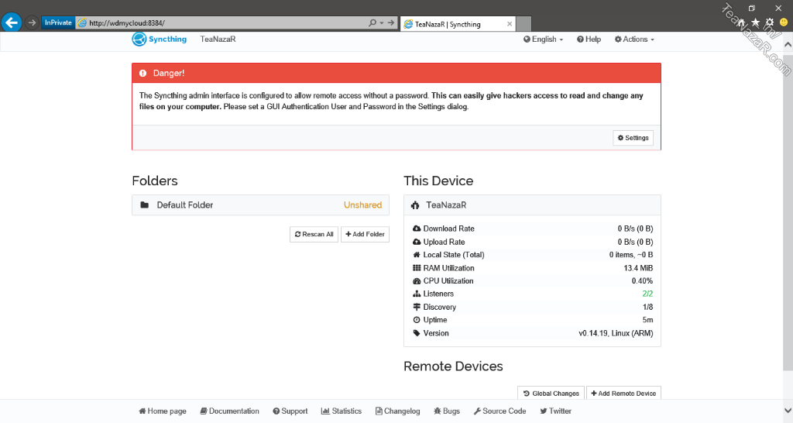The width and height of the screenshot is (793, 423).
Task: Click the Local State home icon
Action: pos(417,255)
